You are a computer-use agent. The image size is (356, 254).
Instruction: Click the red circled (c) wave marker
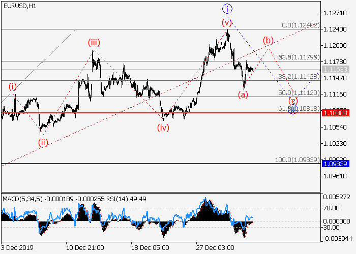tap(293, 101)
